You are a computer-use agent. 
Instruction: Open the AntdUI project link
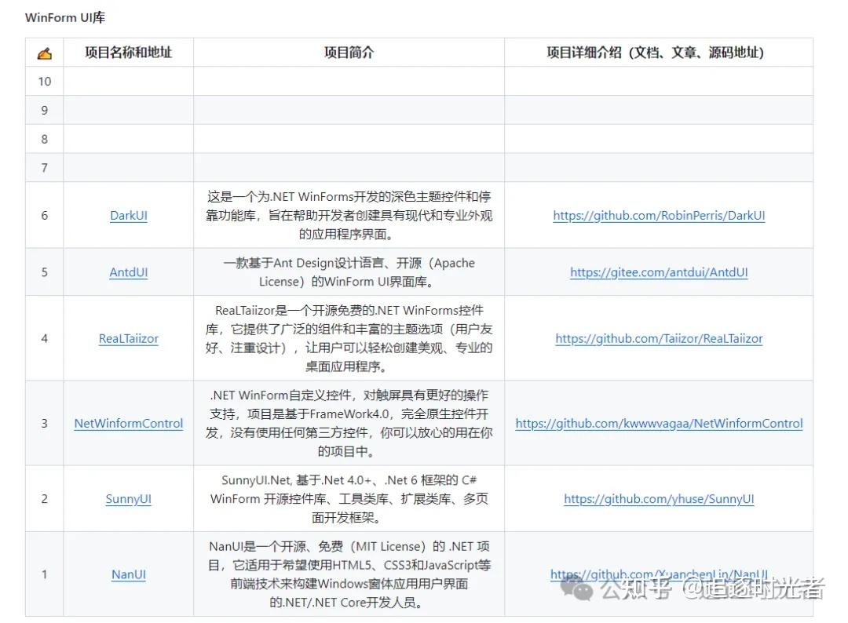tap(128, 272)
